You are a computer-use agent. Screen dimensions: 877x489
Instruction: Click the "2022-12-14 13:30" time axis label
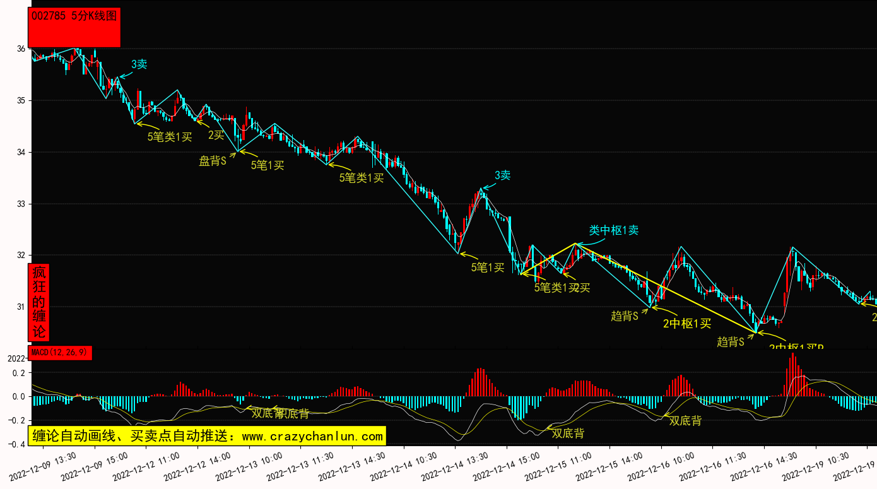pyautogui.click(x=454, y=466)
